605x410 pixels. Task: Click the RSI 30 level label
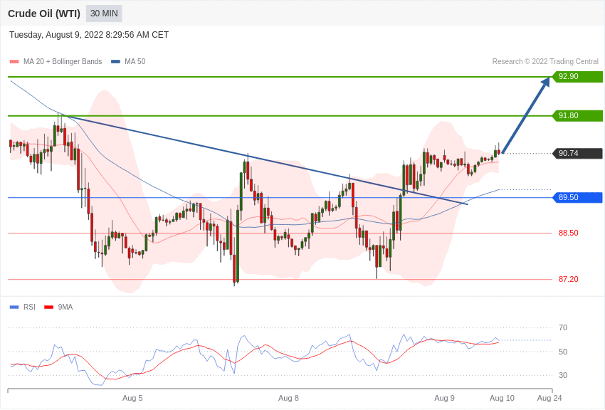point(563,376)
